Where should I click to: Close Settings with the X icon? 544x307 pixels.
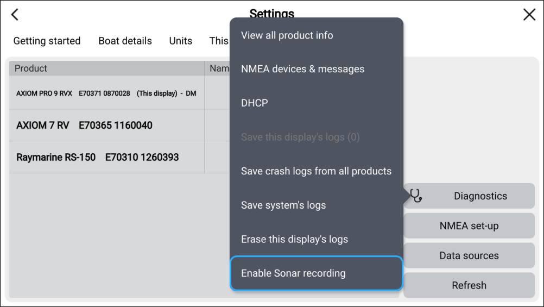(529, 15)
